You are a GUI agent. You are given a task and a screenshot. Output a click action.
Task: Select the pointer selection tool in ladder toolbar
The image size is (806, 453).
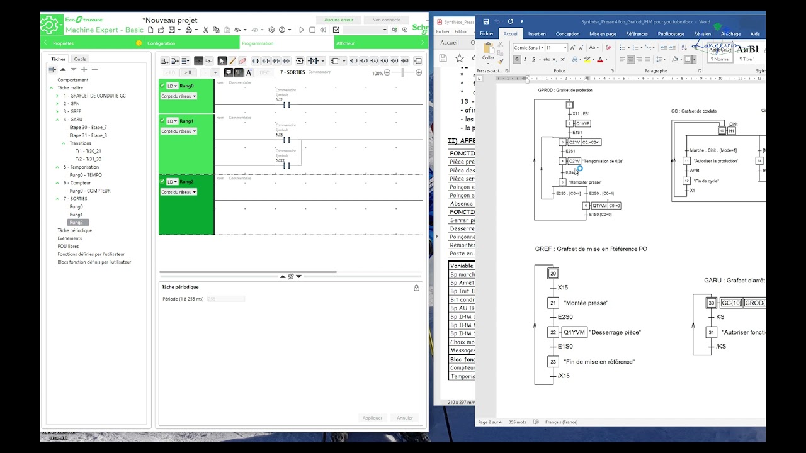[222, 61]
